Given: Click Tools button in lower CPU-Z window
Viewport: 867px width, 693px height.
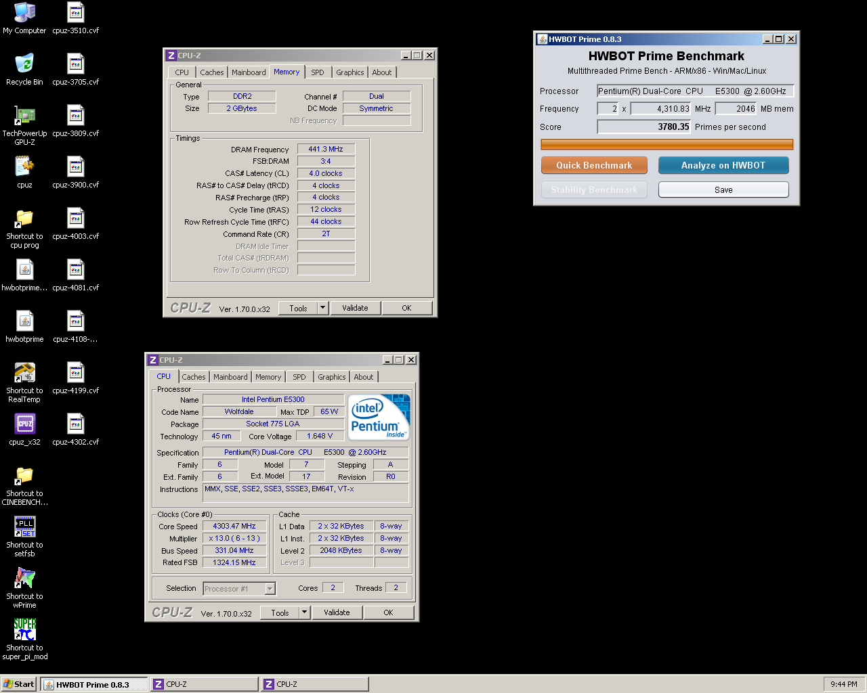Looking at the screenshot, I should coord(280,612).
